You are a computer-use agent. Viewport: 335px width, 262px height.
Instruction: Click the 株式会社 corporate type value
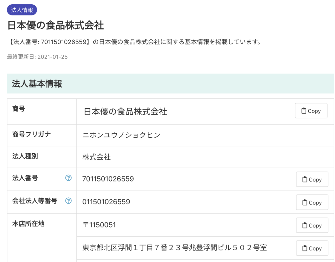click(96, 157)
